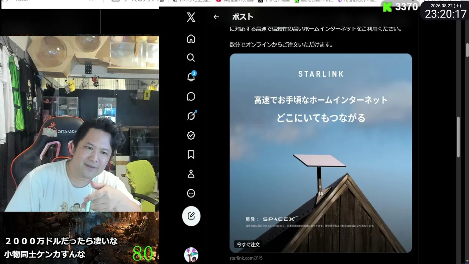Click the 今すぐ注文 button on the ad

[248, 244]
